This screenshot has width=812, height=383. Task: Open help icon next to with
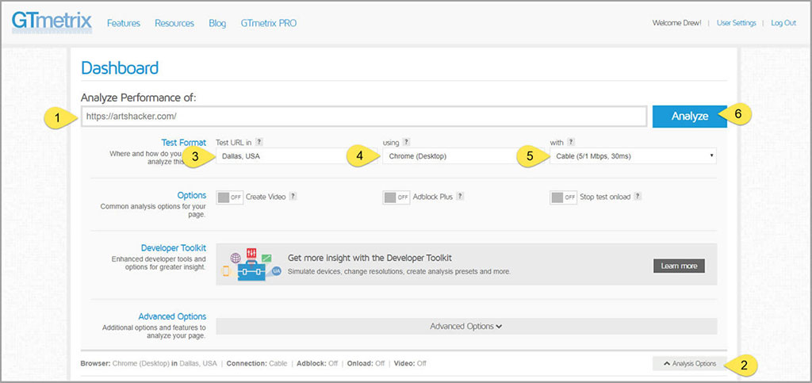(571, 142)
